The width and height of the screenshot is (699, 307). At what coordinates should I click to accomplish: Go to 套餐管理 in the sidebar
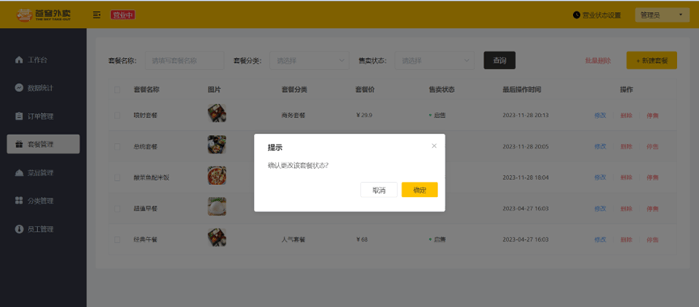[x=44, y=144]
